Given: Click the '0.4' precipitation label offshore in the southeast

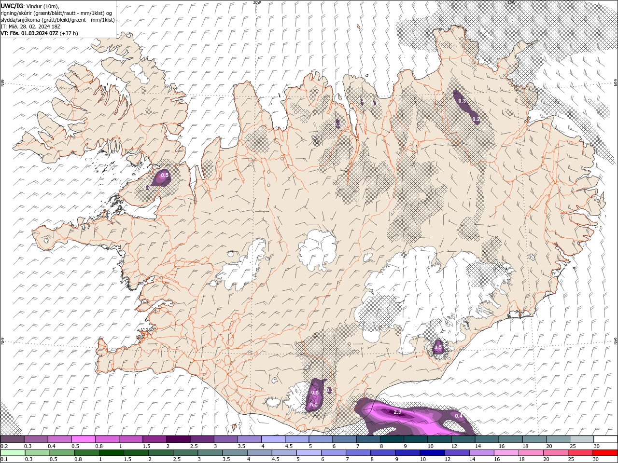Looking at the screenshot, I should pos(459,416).
